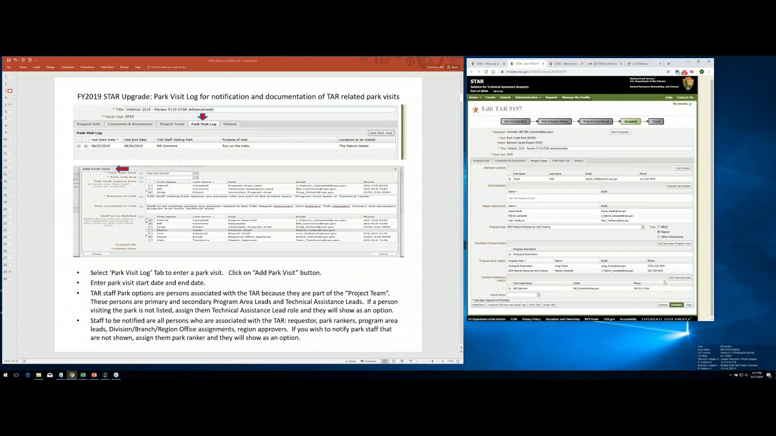776x436 pixels.
Task: Click the Add Technical Lead button
Action: [680, 277]
